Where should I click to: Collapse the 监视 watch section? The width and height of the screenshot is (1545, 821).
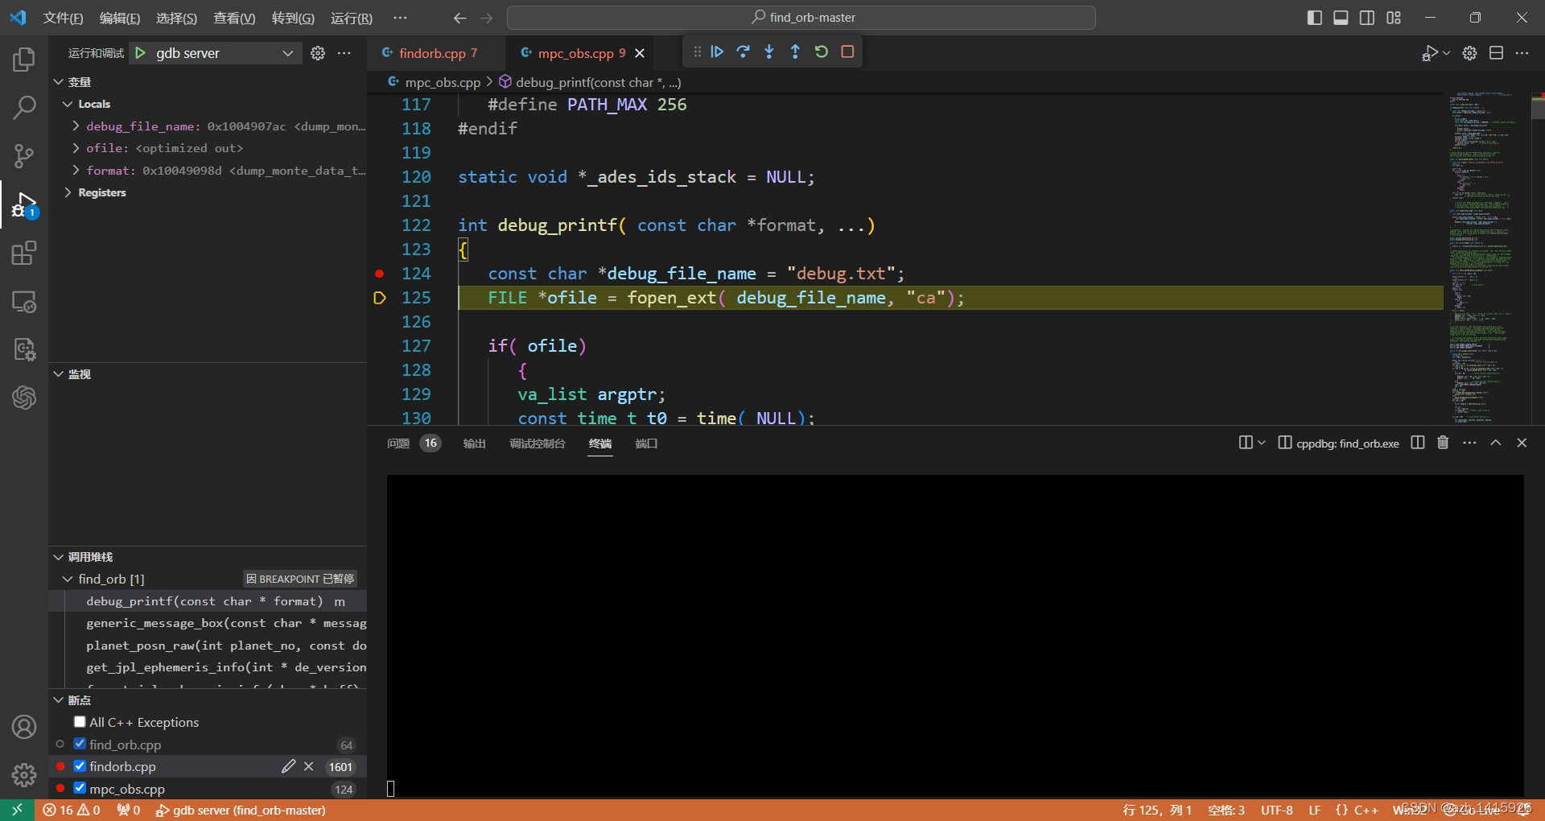coord(59,374)
